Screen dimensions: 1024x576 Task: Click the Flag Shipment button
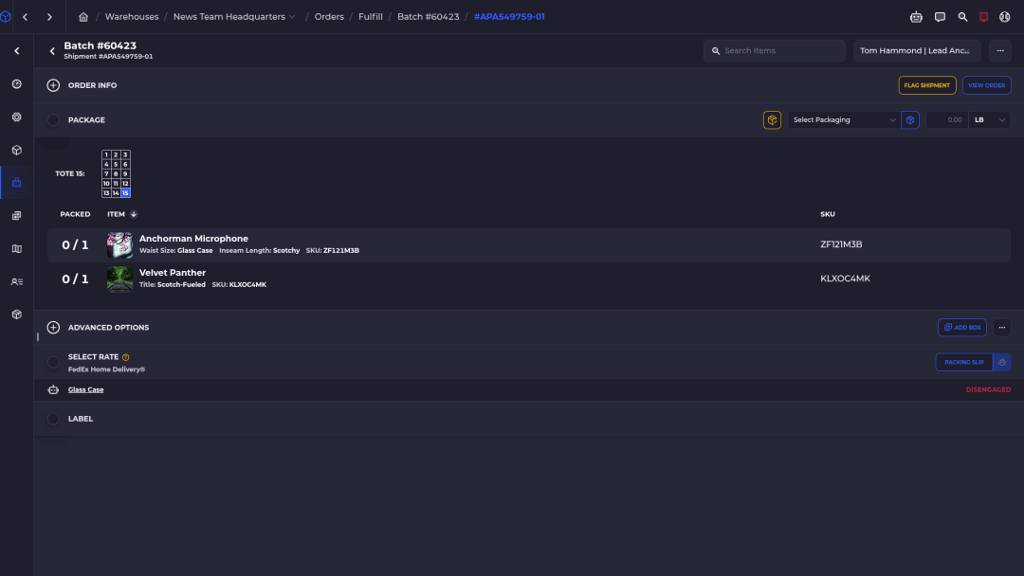927,85
